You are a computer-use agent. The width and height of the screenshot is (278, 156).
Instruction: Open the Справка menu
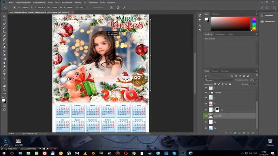pyautogui.click(x=111, y=3)
